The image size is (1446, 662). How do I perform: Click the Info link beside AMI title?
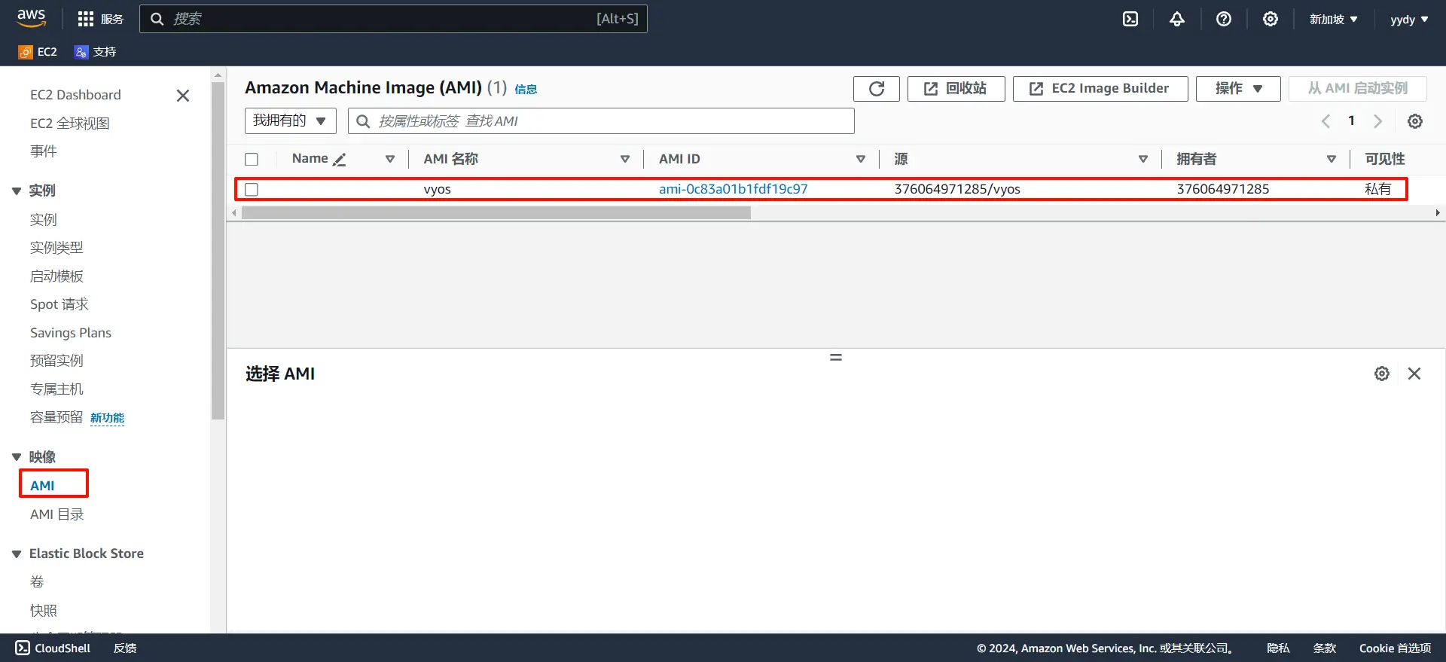(526, 90)
